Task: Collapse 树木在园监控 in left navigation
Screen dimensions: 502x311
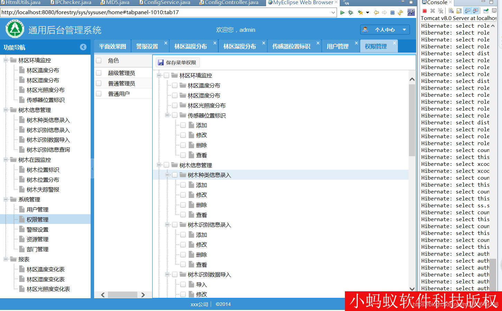Action: 6,160
